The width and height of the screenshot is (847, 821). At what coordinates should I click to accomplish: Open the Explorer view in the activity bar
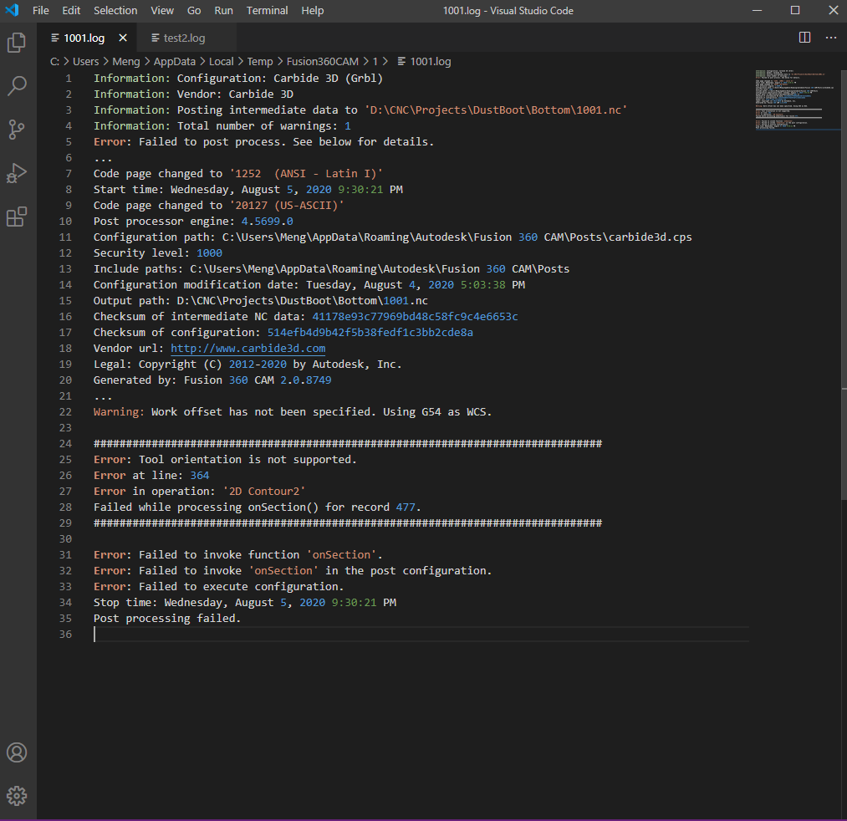click(x=17, y=43)
